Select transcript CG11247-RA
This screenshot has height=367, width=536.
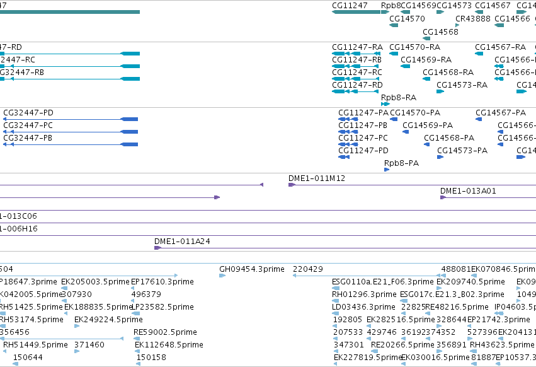357,47
